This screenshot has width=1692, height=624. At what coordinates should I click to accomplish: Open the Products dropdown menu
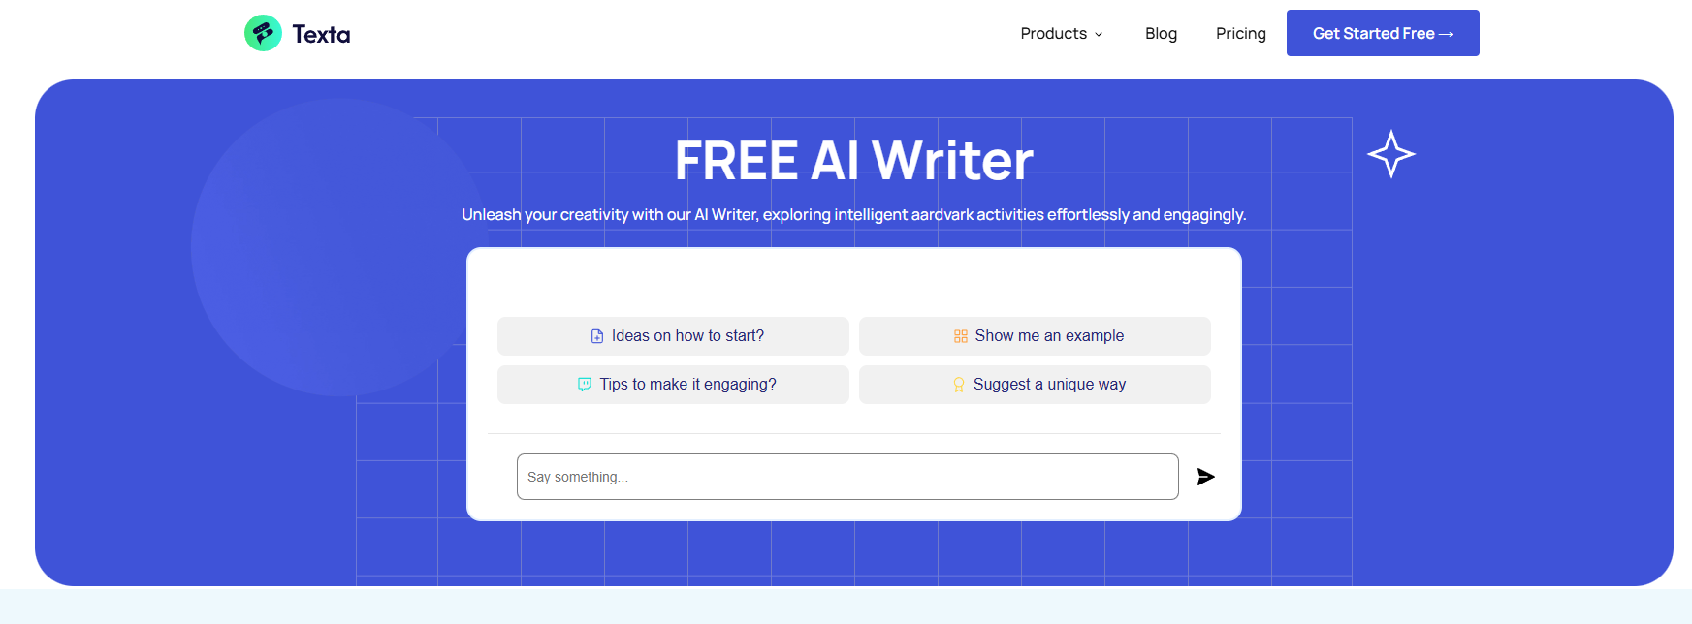point(1053,33)
